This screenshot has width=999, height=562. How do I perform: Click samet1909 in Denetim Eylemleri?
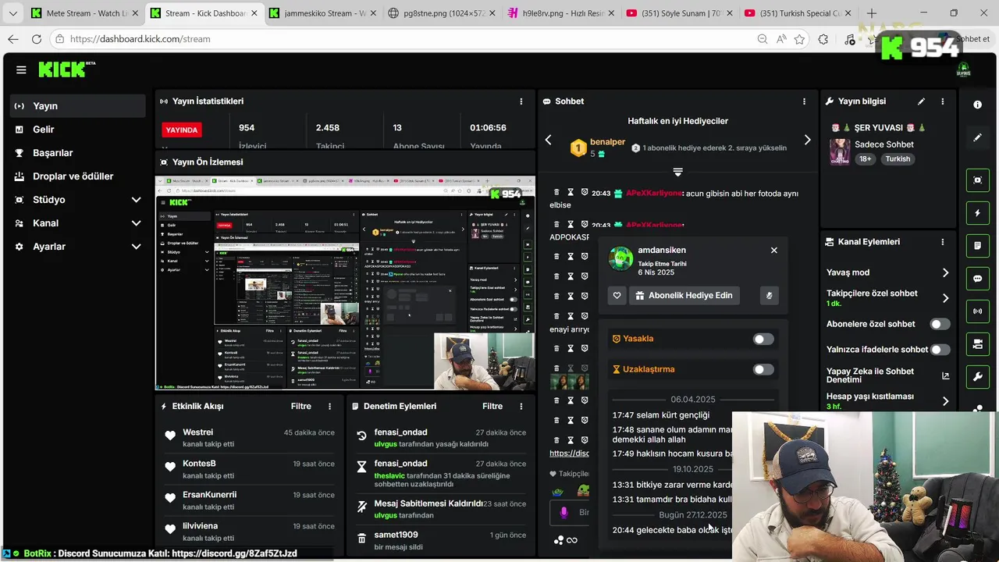[396, 535]
